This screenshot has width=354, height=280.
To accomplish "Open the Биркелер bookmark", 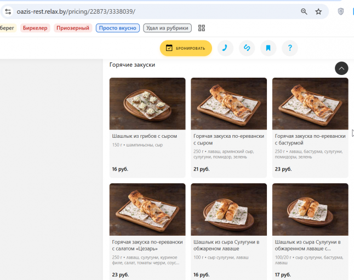I will pos(35,28).
